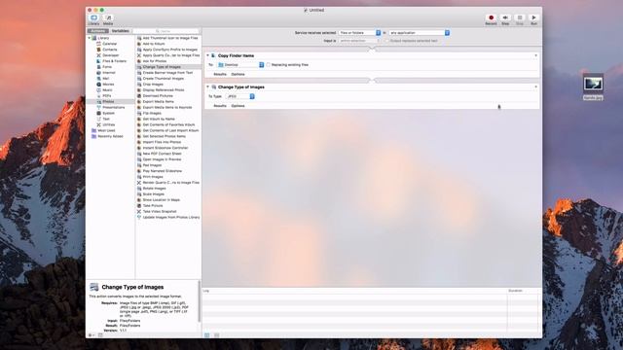
Task: Collapse the Library tree disclosure triangle
Action: coord(90,38)
